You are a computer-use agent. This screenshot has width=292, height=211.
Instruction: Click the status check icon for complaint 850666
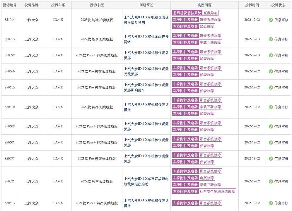pos(271,71)
